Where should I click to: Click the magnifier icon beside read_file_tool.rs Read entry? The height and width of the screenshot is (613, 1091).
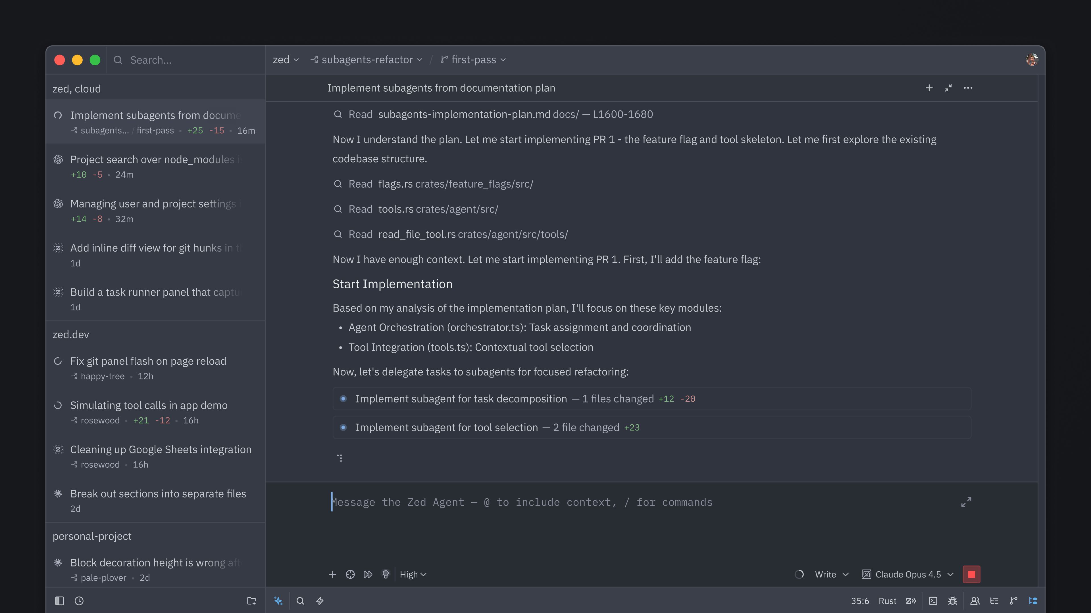point(338,234)
